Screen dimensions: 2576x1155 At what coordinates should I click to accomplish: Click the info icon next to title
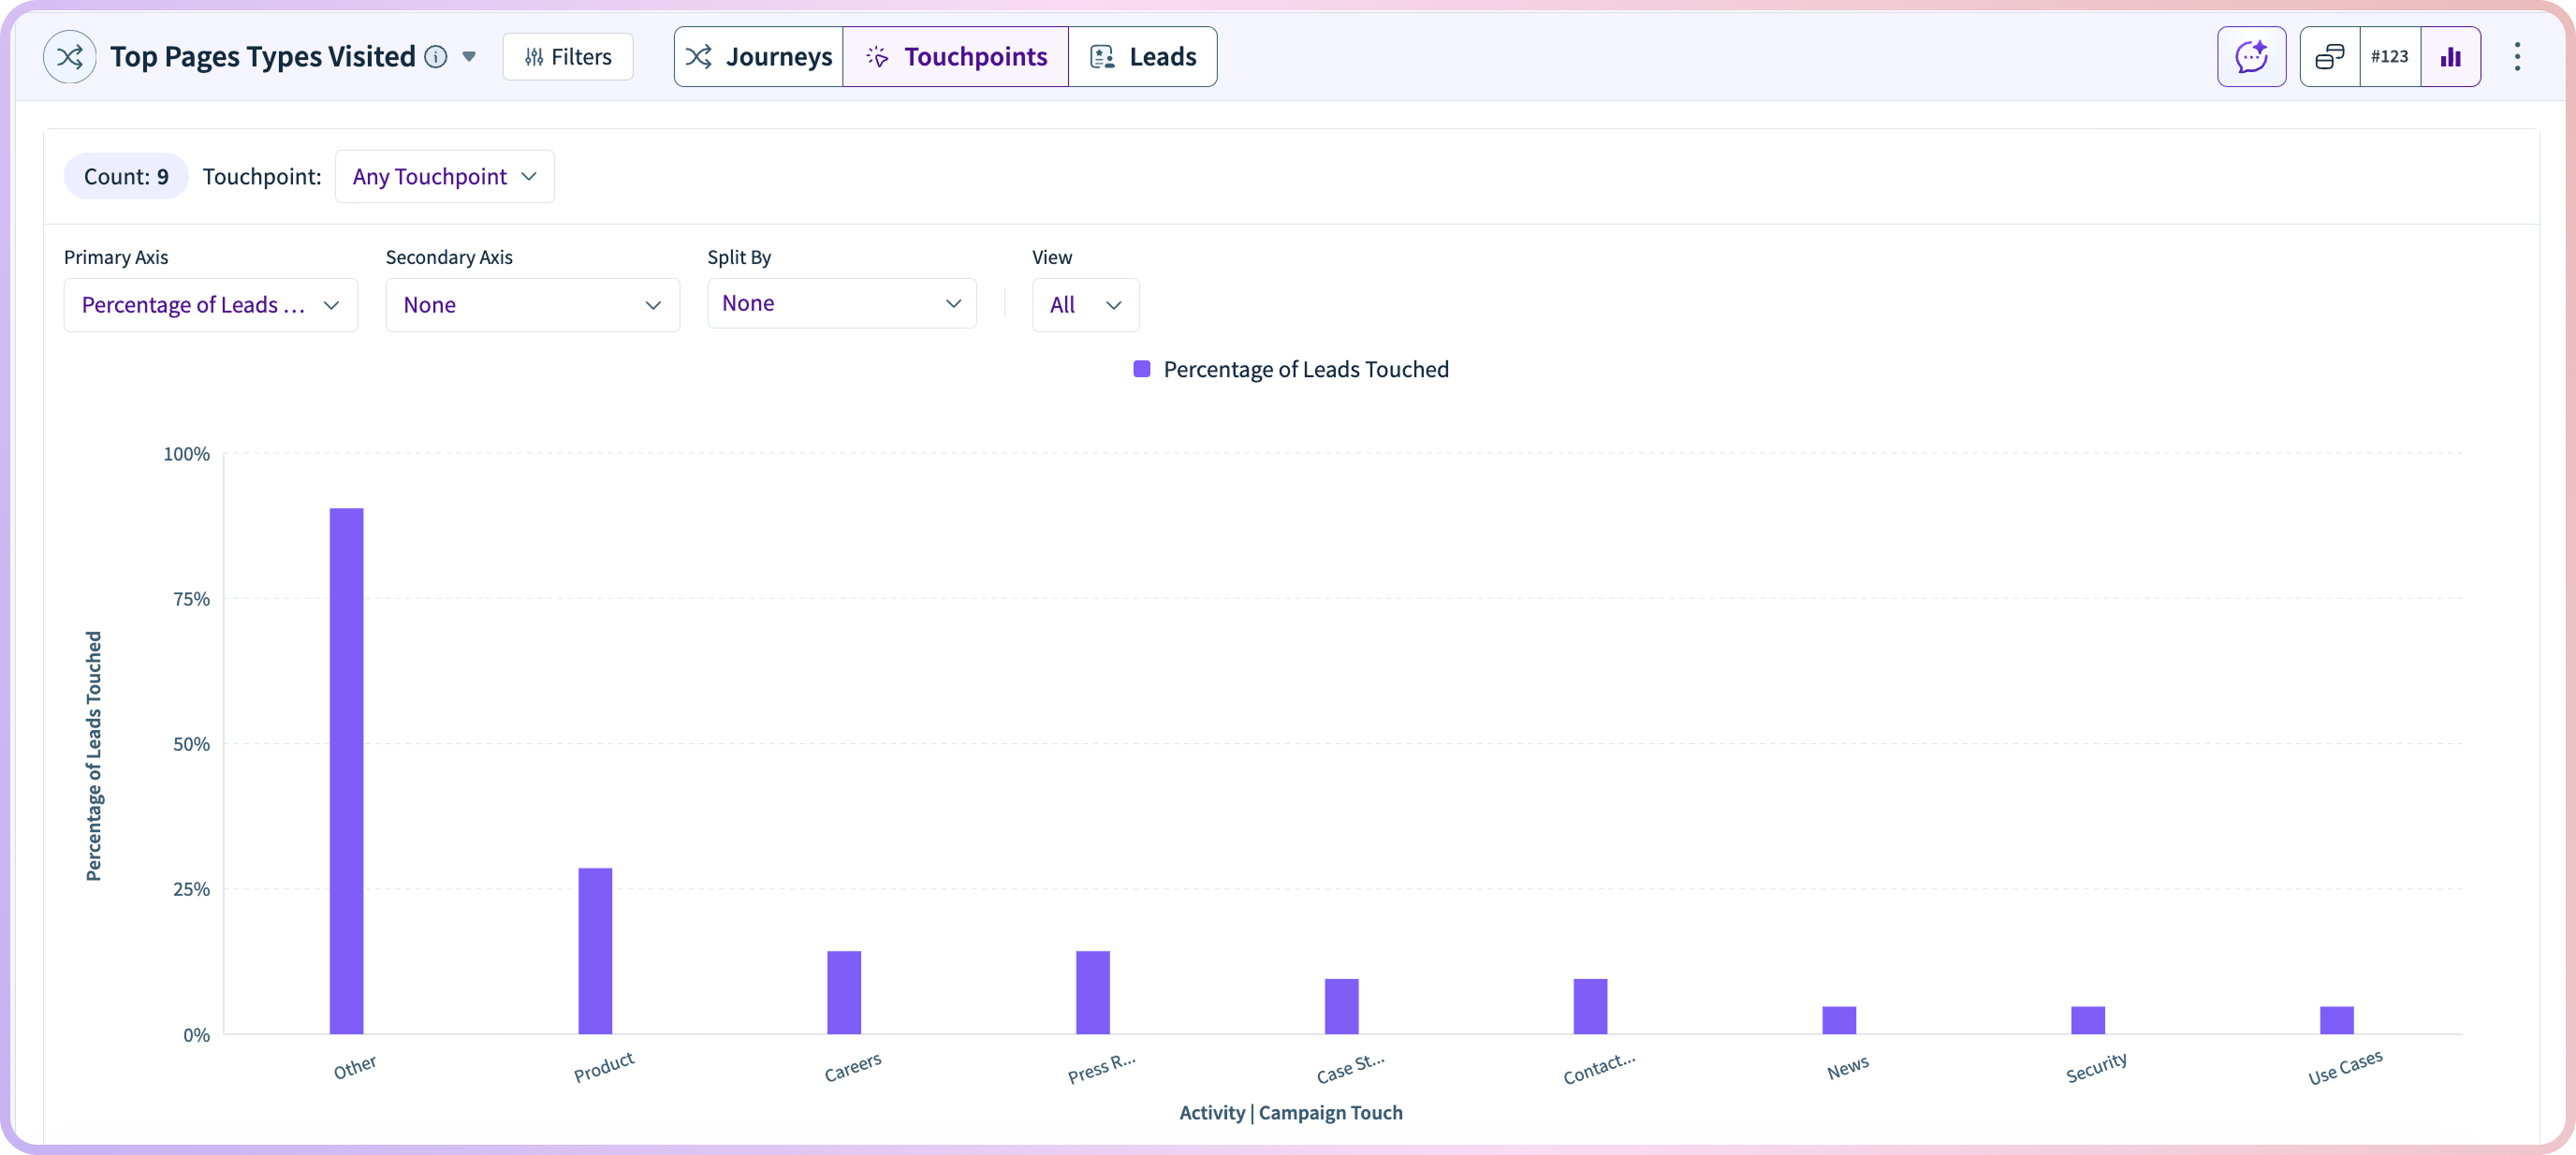pyautogui.click(x=436, y=57)
